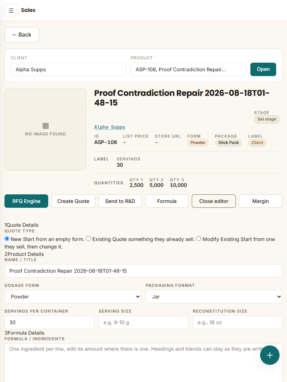Open the Packaging Format dropdown

coord(214,297)
